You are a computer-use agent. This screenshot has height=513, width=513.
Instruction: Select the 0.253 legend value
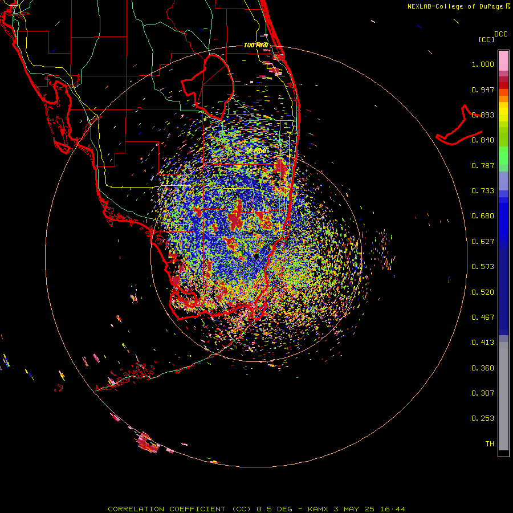tap(483, 418)
